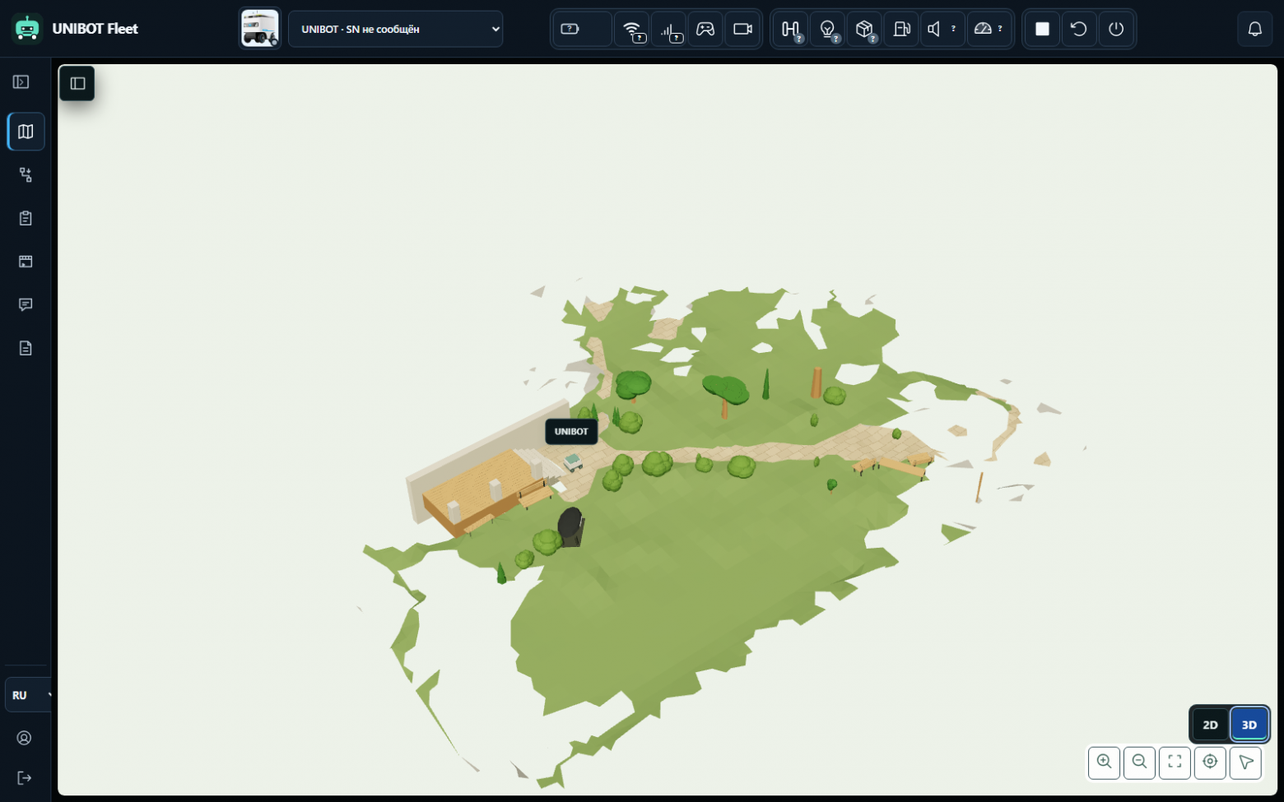Click the UNIBOT label on the map
The height and width of the screenshot is (802, 1284).
[571, 431]
